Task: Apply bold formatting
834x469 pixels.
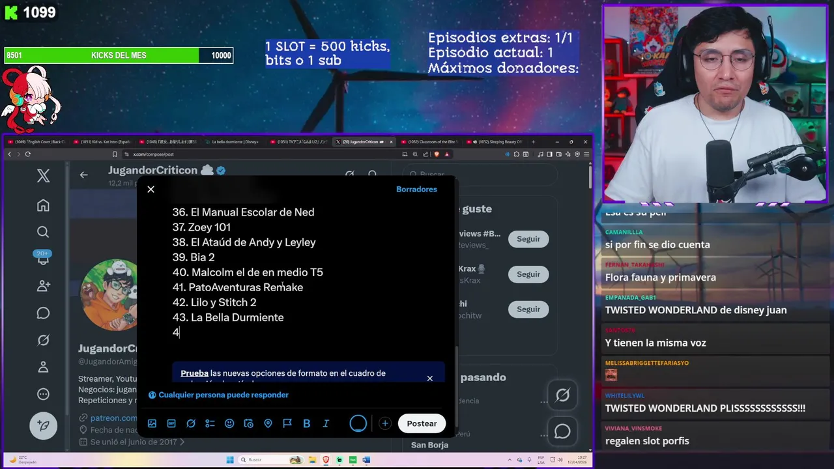Action: click(306, 423)
